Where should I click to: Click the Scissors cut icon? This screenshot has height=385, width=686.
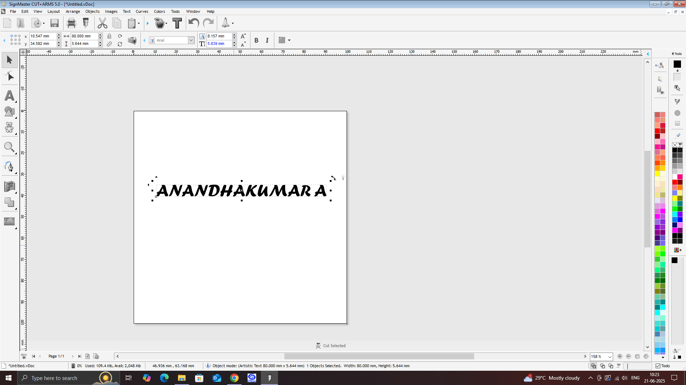[x=102, y=23]
